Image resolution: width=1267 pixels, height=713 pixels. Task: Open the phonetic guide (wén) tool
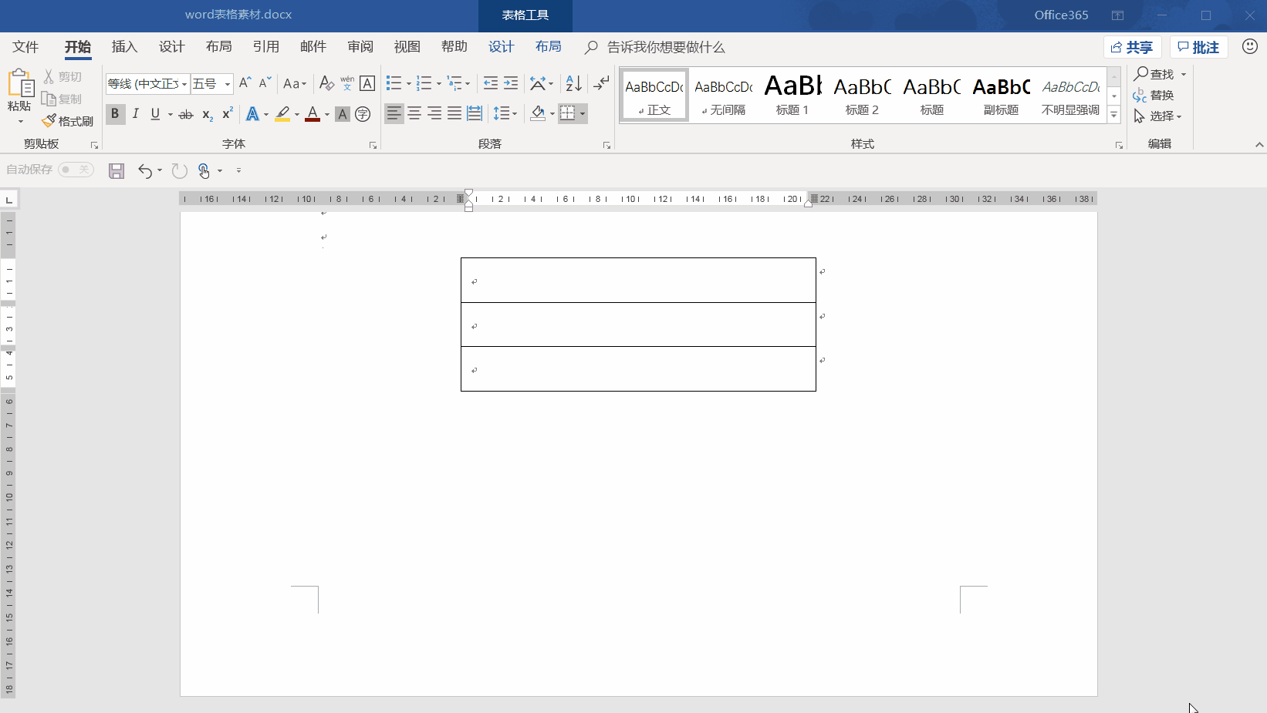tap(347, 82)
